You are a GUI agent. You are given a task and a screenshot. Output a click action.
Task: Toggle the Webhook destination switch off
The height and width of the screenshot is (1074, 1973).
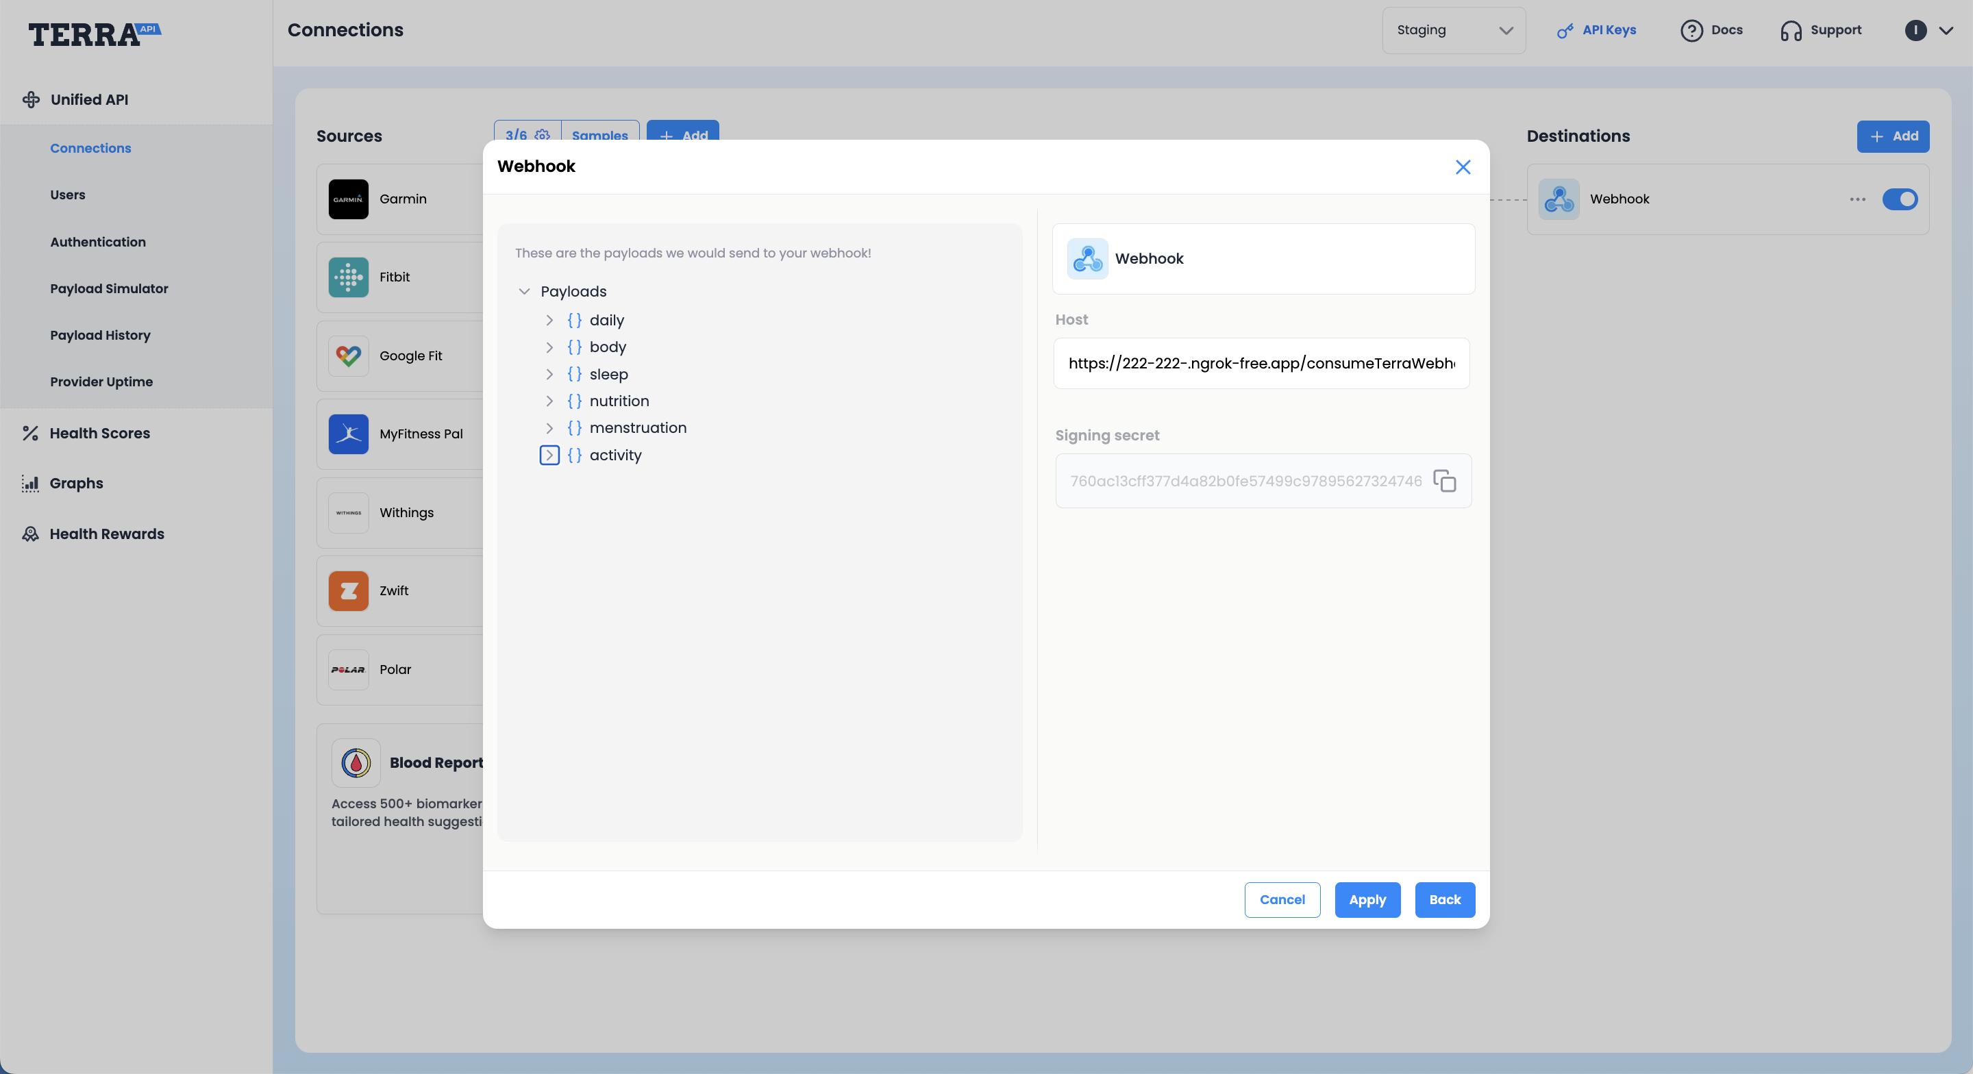click(x=1900, y=199)
